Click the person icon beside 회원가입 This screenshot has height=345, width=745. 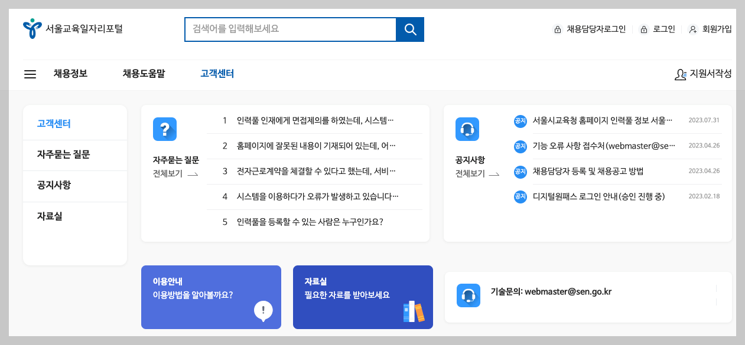[x=692, y=28]
